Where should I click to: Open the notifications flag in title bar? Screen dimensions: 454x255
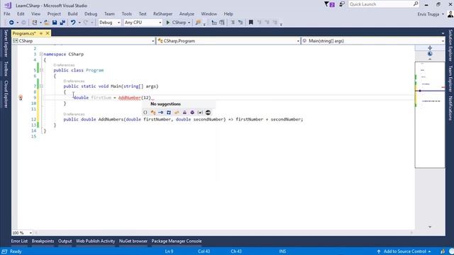pos(329,4)
